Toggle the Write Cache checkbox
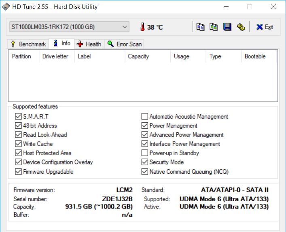 [x=18, y=144]
